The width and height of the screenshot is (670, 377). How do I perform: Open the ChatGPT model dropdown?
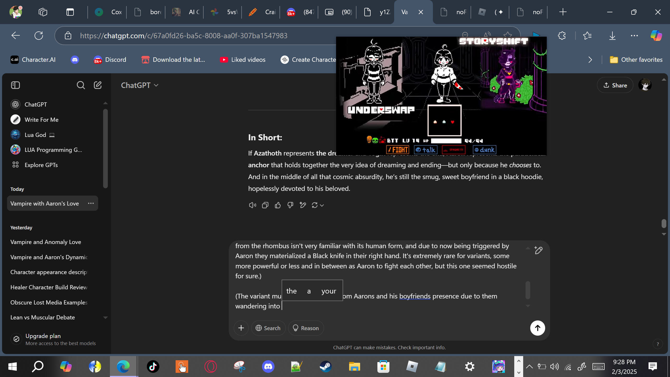(x=140, y=85)
